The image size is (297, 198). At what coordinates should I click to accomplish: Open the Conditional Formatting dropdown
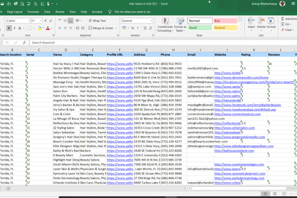(165, 25)
